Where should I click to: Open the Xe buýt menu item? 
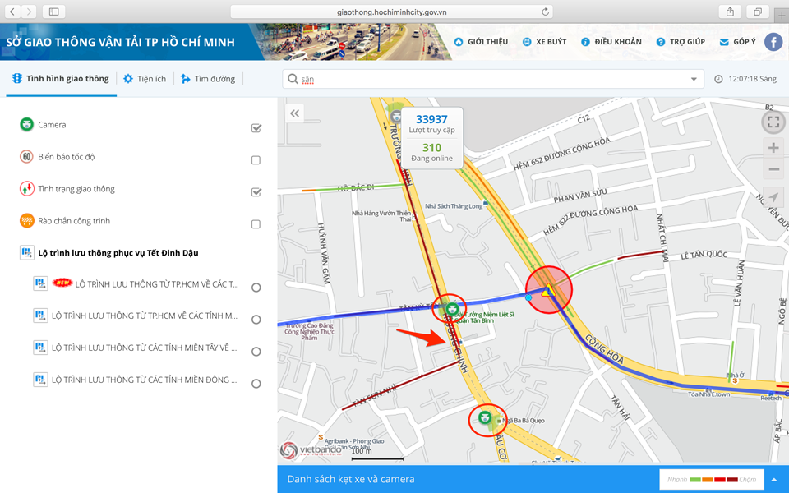[x=544, y=42]
